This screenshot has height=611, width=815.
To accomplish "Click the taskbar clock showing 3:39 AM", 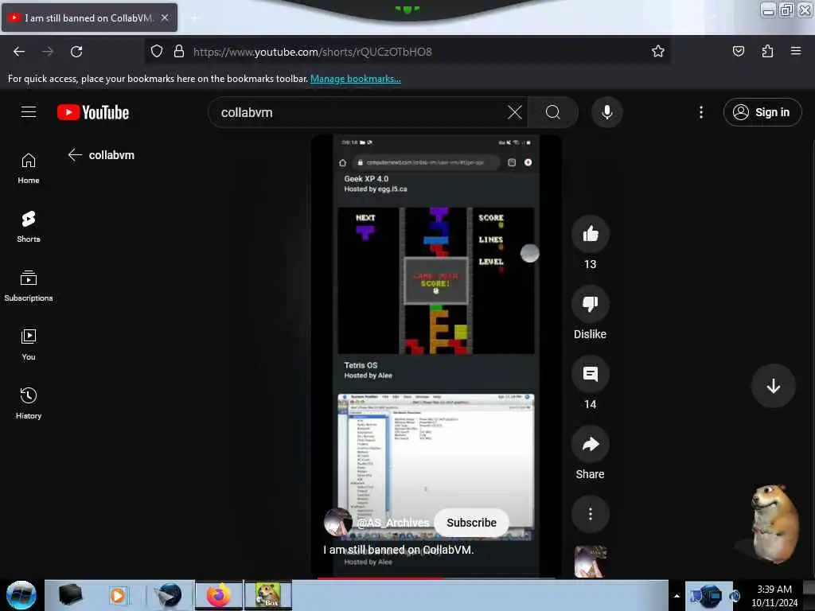I will click(774, 596).
